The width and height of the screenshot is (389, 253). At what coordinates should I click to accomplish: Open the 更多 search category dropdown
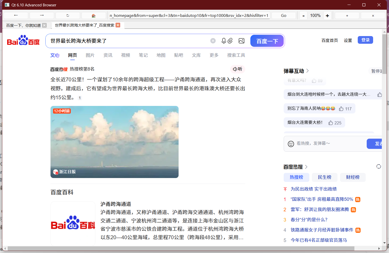[x=214, y=55]
